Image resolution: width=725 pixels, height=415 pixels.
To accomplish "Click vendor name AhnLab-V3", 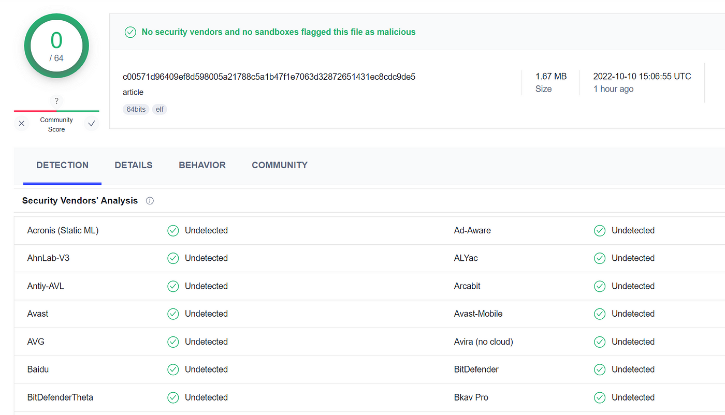I will pyautogui.click(x=48, y=258).
